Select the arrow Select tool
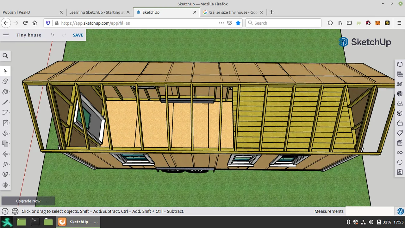This screenshot has width=405, height=228. point(5,71)
